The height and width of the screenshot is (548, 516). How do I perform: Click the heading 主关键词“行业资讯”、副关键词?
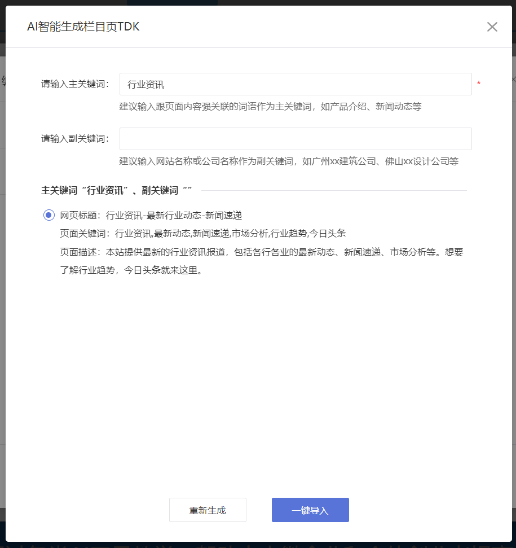pos(117,191)
